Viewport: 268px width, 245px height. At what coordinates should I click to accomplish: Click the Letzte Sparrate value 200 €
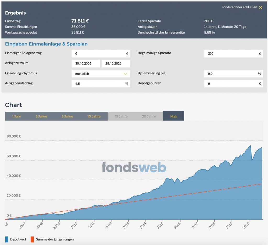(x=209, y=21)
